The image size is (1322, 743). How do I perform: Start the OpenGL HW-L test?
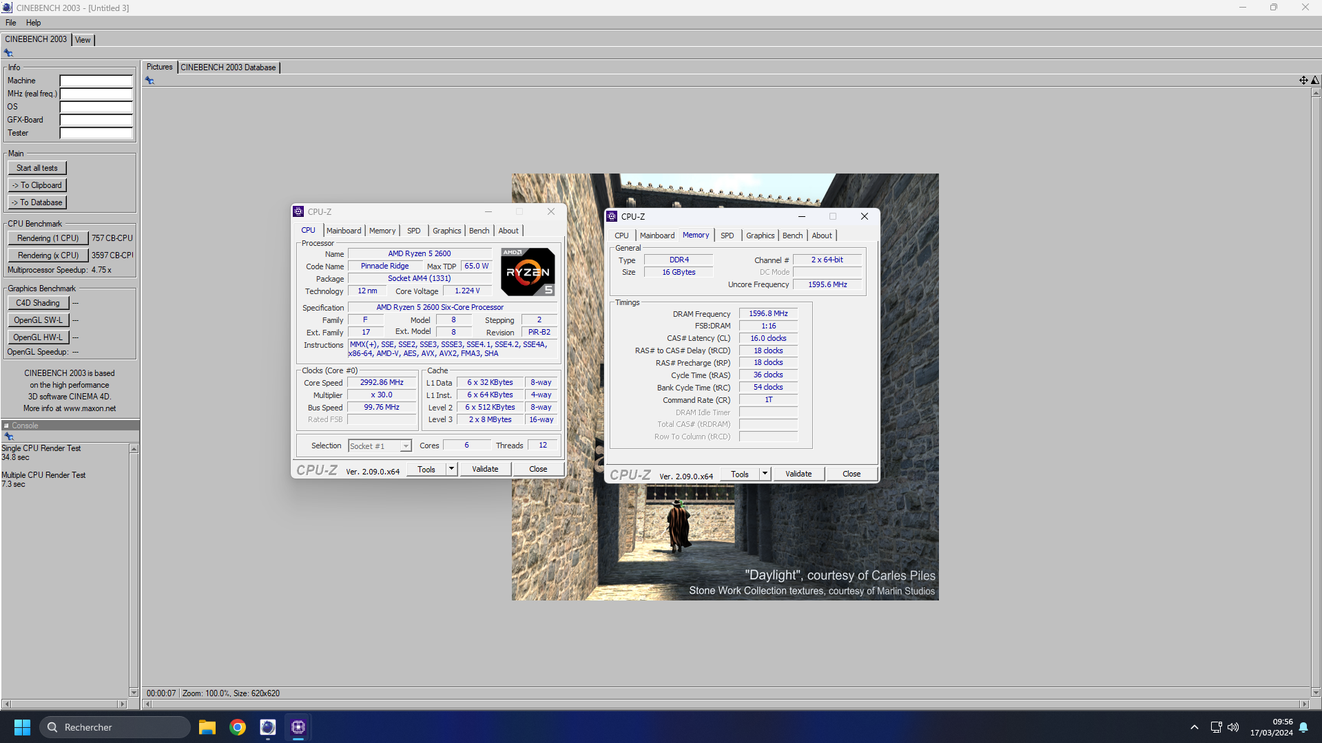point(39,337)
